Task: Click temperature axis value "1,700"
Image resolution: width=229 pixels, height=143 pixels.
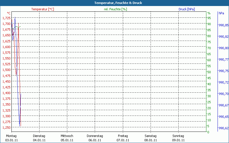Action: click(x=7, y=24)
